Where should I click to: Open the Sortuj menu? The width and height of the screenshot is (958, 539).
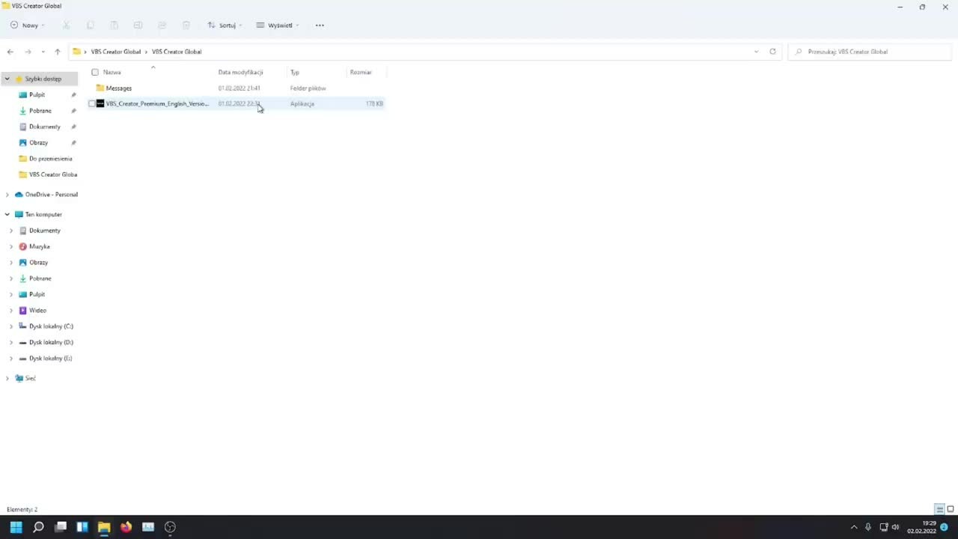coord(222,25)
